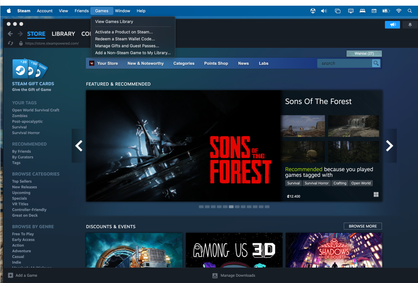Open Recommended By Friends link

point(21,151)
